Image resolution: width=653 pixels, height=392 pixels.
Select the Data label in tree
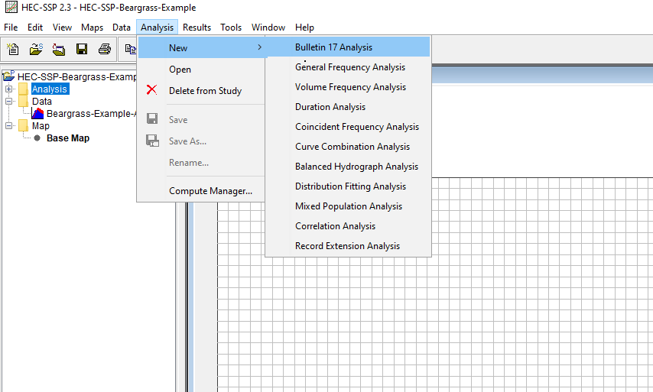click(x=41, y=101)
